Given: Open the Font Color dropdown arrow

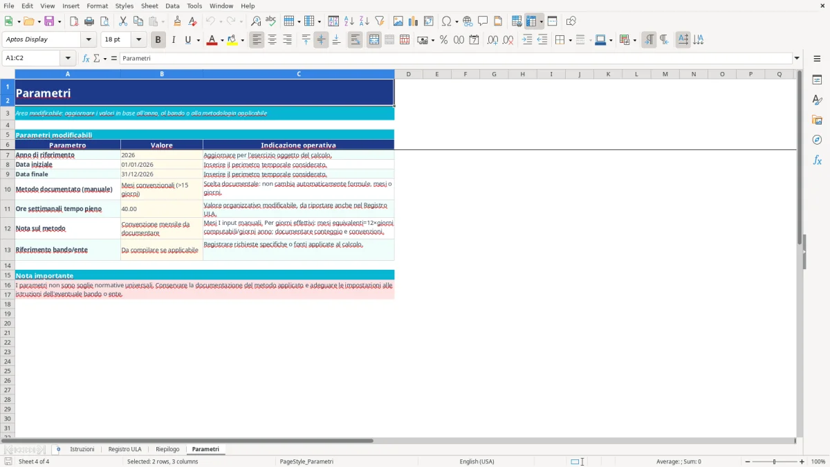Looking at the screenshot, I should (221, 40).
